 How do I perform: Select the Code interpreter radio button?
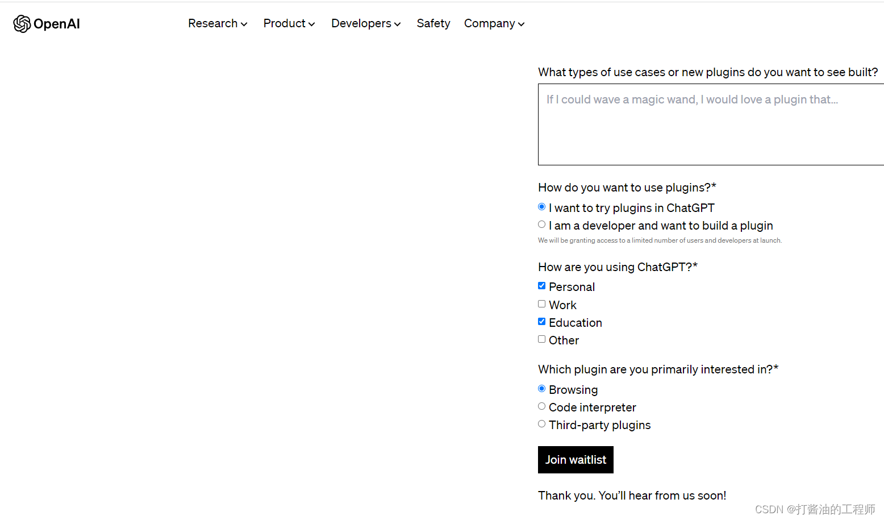(x=541, y=406)
